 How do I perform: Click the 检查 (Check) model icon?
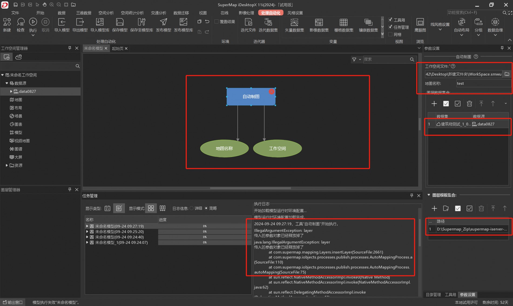point(21,22)
